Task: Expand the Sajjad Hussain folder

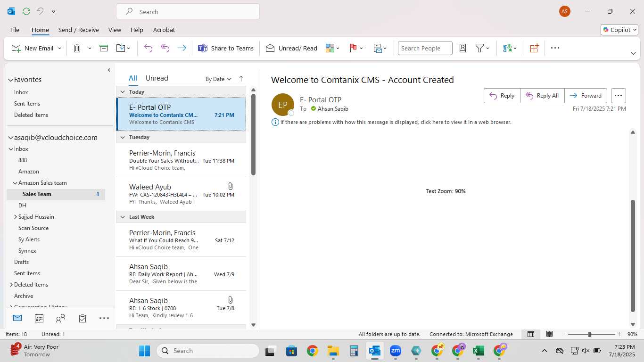Action: click(16, 217)
